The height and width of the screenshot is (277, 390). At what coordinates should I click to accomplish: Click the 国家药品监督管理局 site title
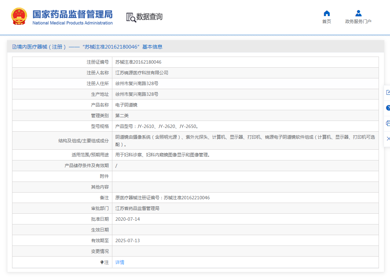[x=72, y=14]
